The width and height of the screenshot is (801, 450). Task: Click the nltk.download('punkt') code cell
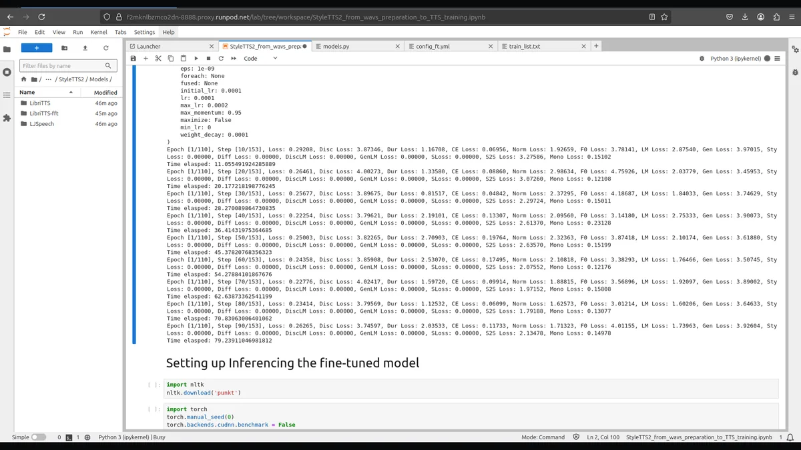coord(471,389)
